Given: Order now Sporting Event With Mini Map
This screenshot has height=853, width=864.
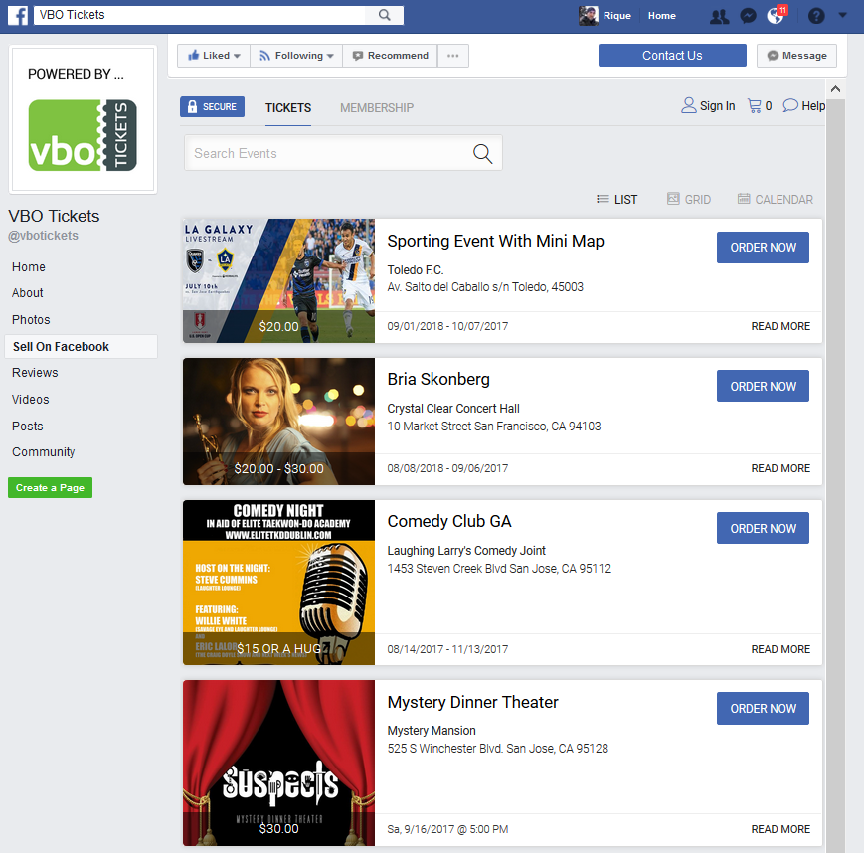Looking at the screenshot, I should click(763, 248).
